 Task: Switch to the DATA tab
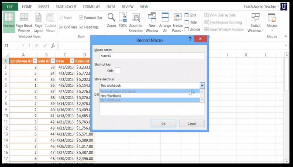[111, 7]
